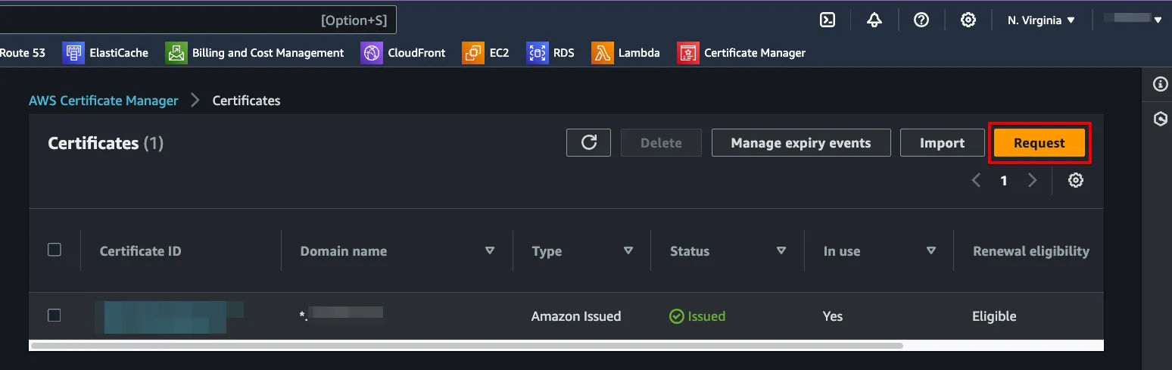Open the account menu dropdown arrow
Viewport: 1172px width, 370px height.
tap(1157, 20)
